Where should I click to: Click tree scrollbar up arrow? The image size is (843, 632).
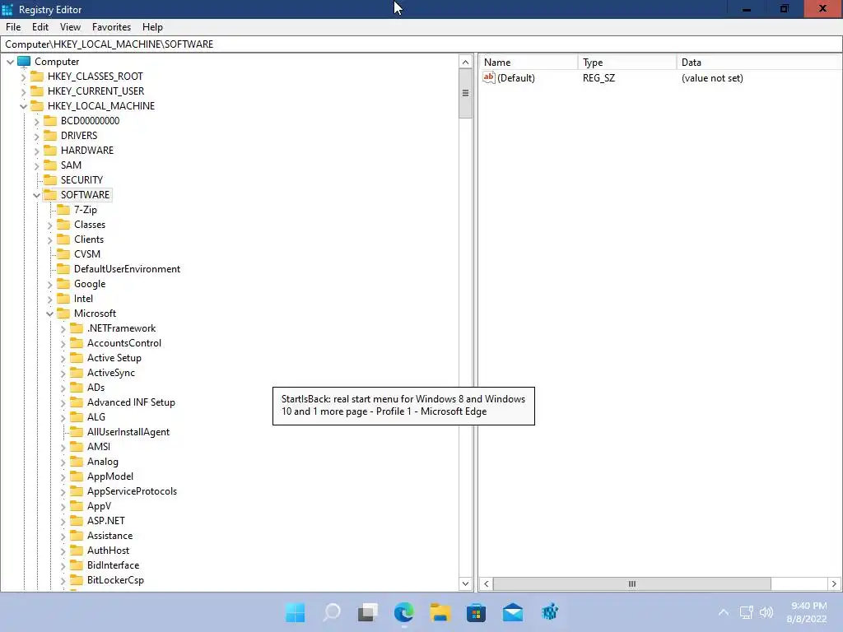(466, 62)
